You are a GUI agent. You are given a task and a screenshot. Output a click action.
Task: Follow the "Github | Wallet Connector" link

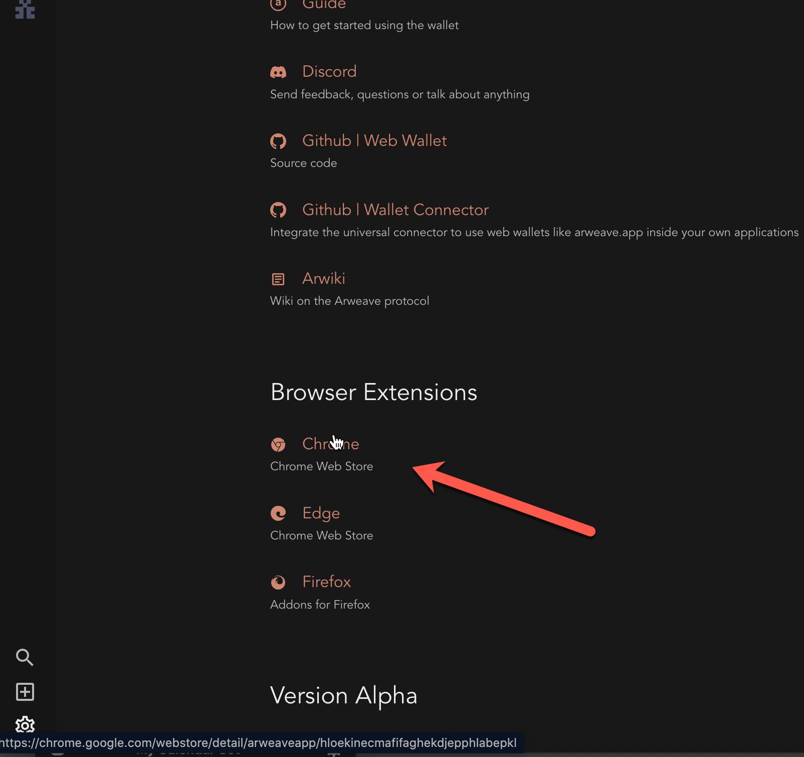tap(395, 210)
